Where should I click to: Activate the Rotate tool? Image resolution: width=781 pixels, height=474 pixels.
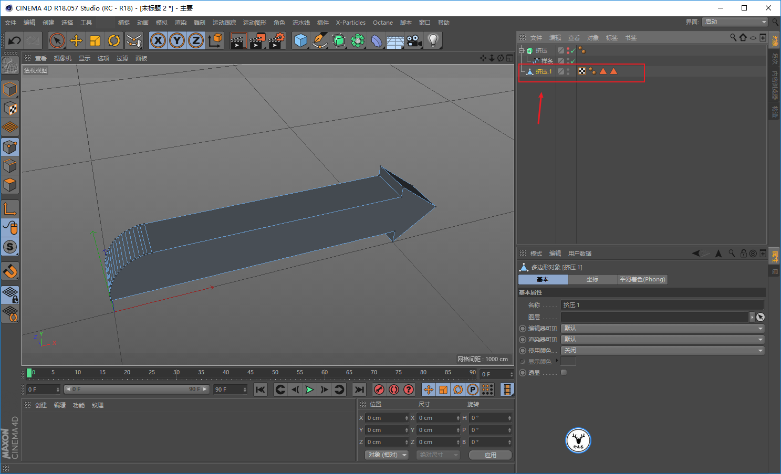coord(114,40)
